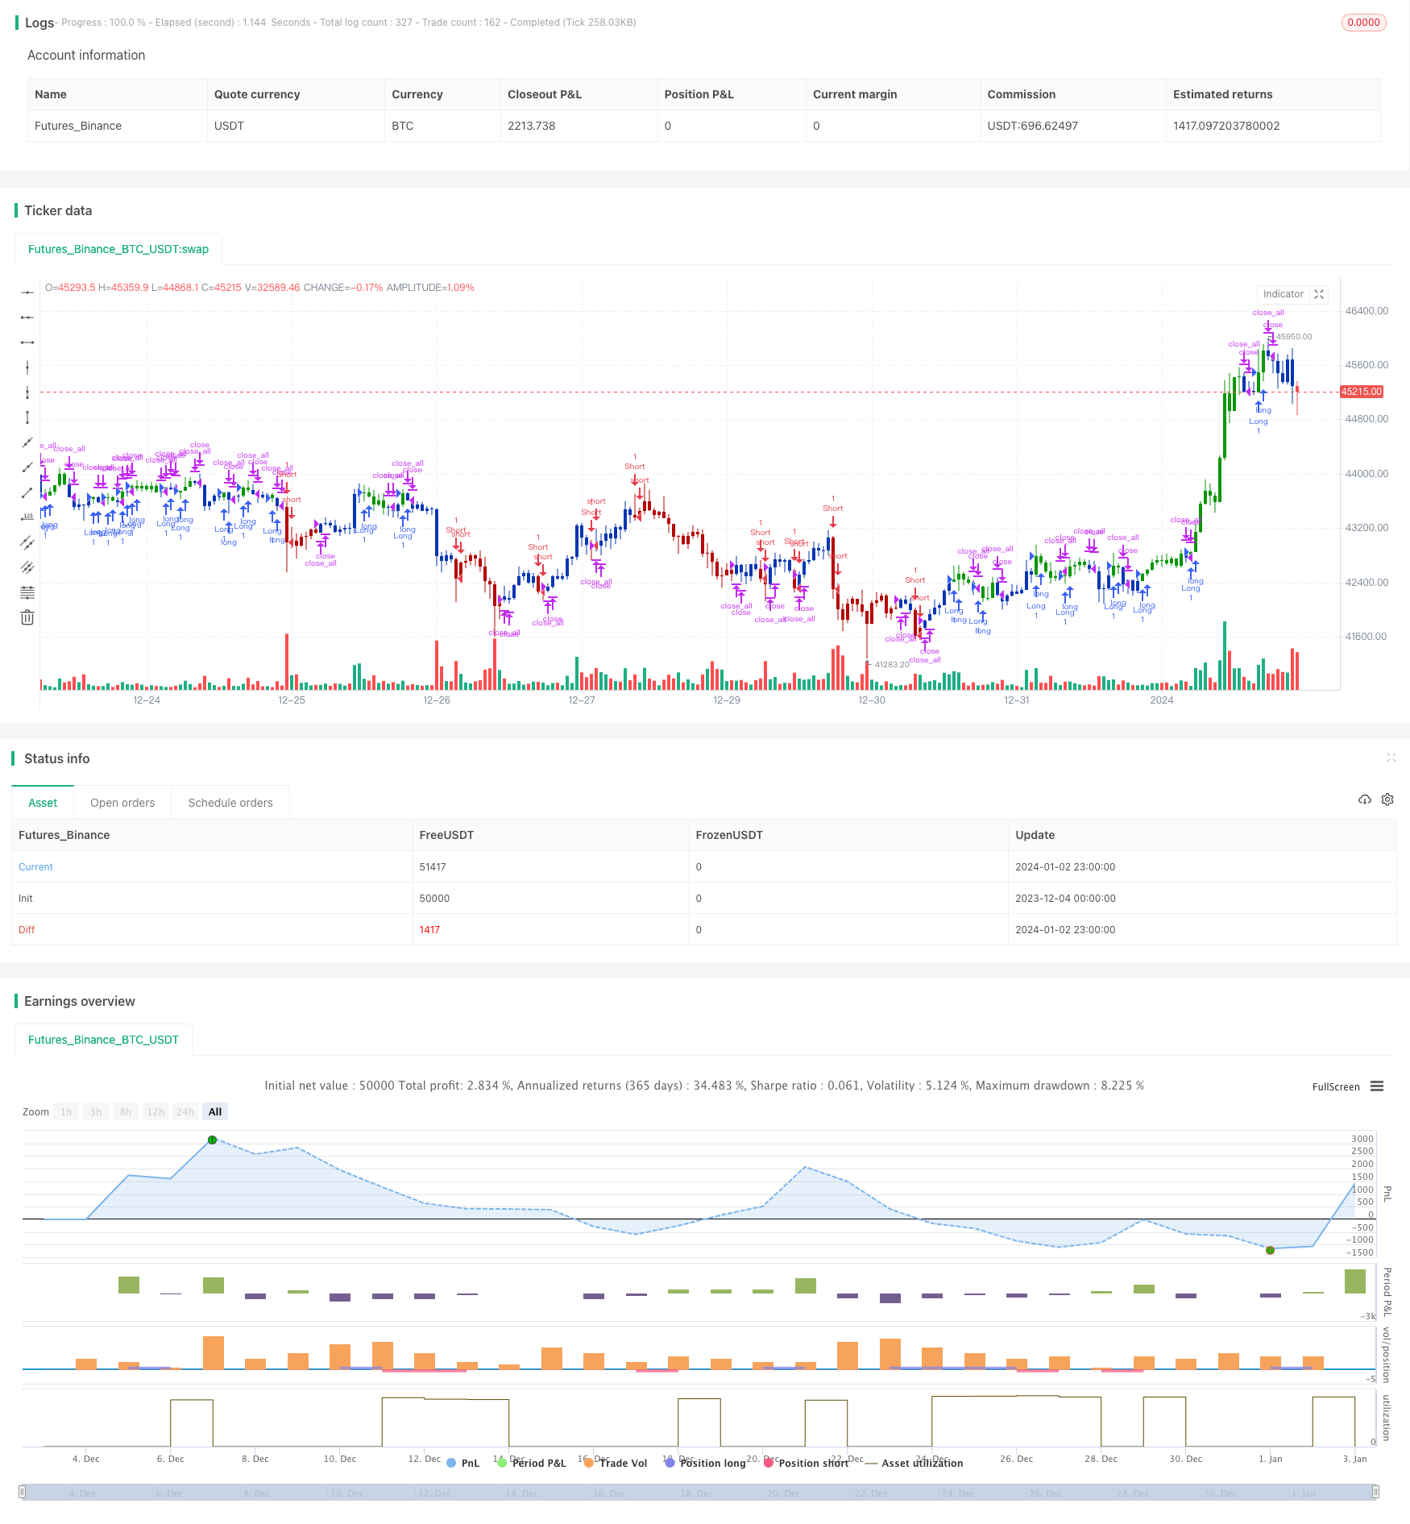Image resolution: width=1410 pixels, height=1524 pixels.
Task: Switch to the Open orders tab
Action: [x=122, y=803]
